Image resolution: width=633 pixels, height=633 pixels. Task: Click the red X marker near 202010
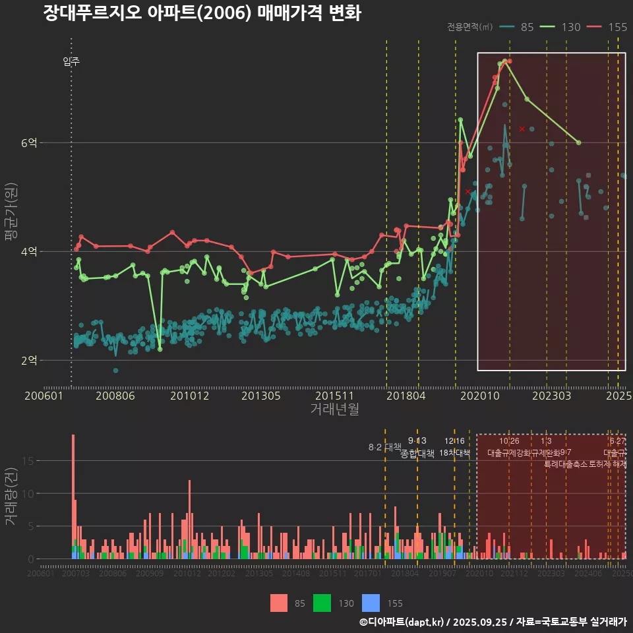468,191
